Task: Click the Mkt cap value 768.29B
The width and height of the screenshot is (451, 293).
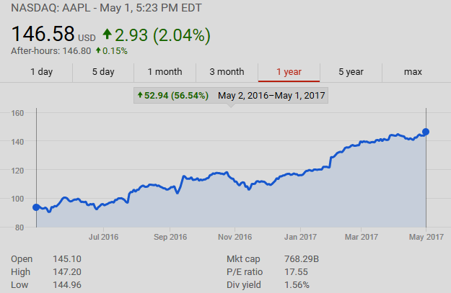Action: [x=302, y=259]
